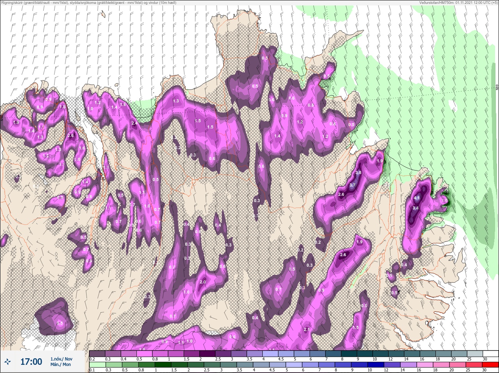The image size is (499, 373).
Task: Pick the white 30 swatch in upper legend
Action: [490, 354]
